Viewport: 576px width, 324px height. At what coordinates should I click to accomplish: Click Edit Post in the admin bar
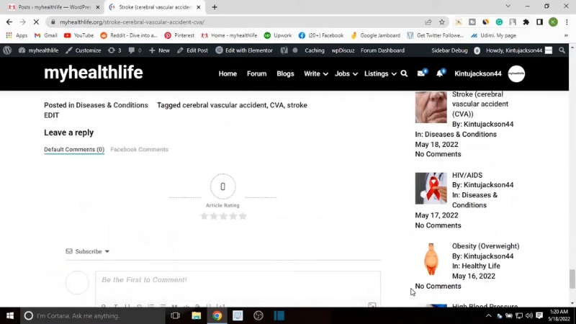tap(192, 50)
